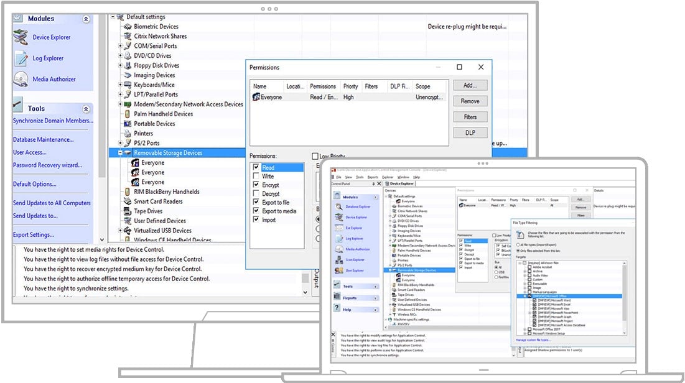Image resolution: width=685 pixels, height=383 pixels.
Task: Click DLP button in monitor Permissions dialog
Action: [x=470, y=132]
